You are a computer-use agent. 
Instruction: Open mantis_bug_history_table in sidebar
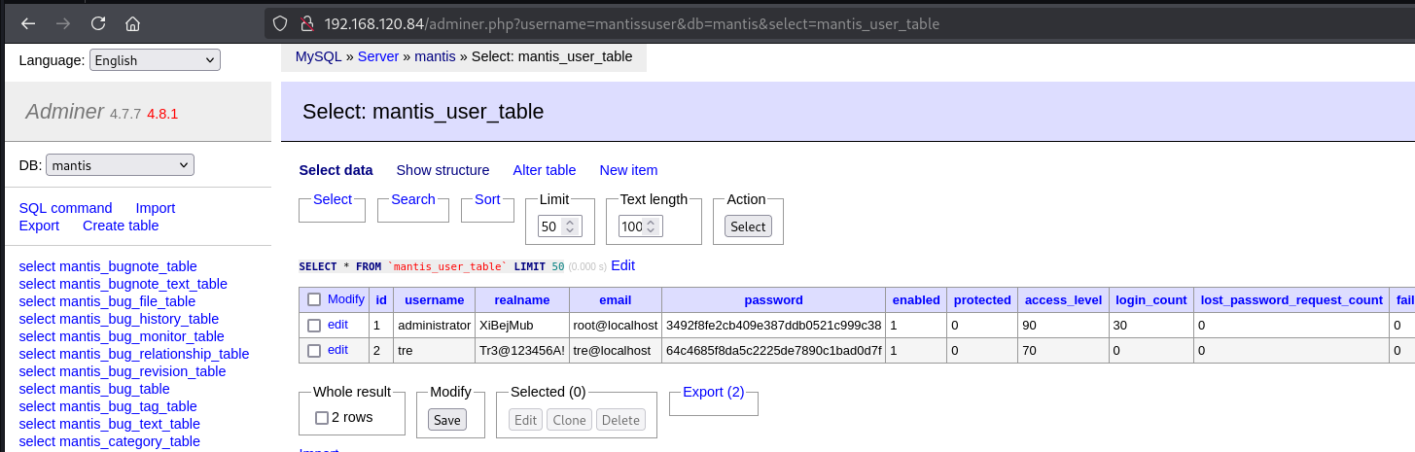coord(119,319)
